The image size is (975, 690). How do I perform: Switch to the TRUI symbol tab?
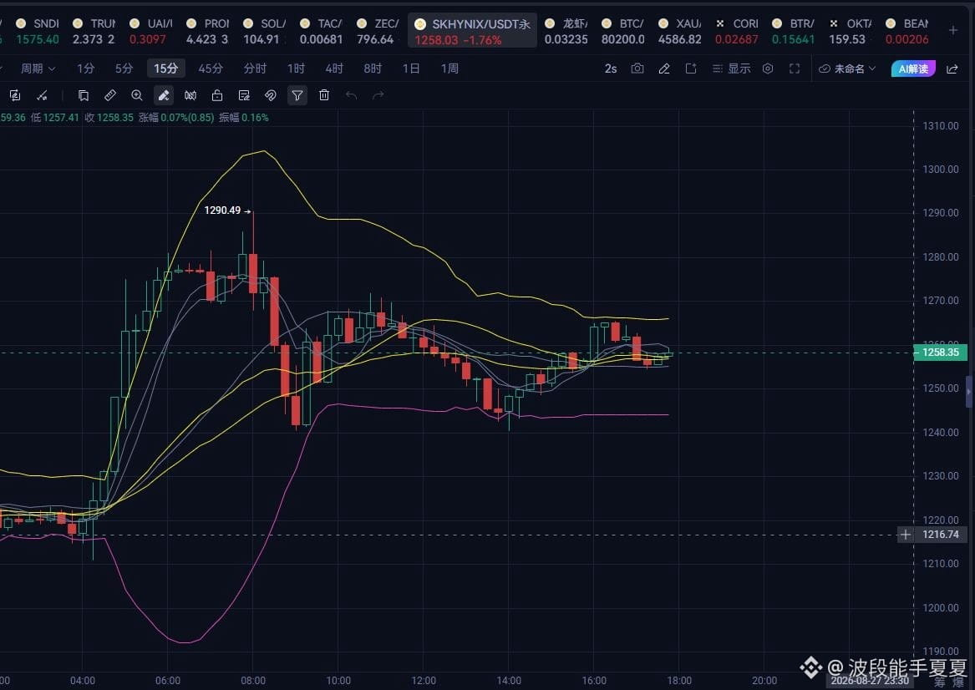(x=94, y=31)
